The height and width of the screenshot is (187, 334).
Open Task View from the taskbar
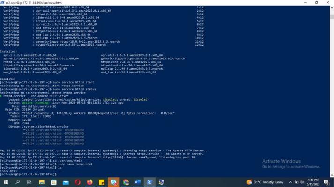[x=30, y=182]
